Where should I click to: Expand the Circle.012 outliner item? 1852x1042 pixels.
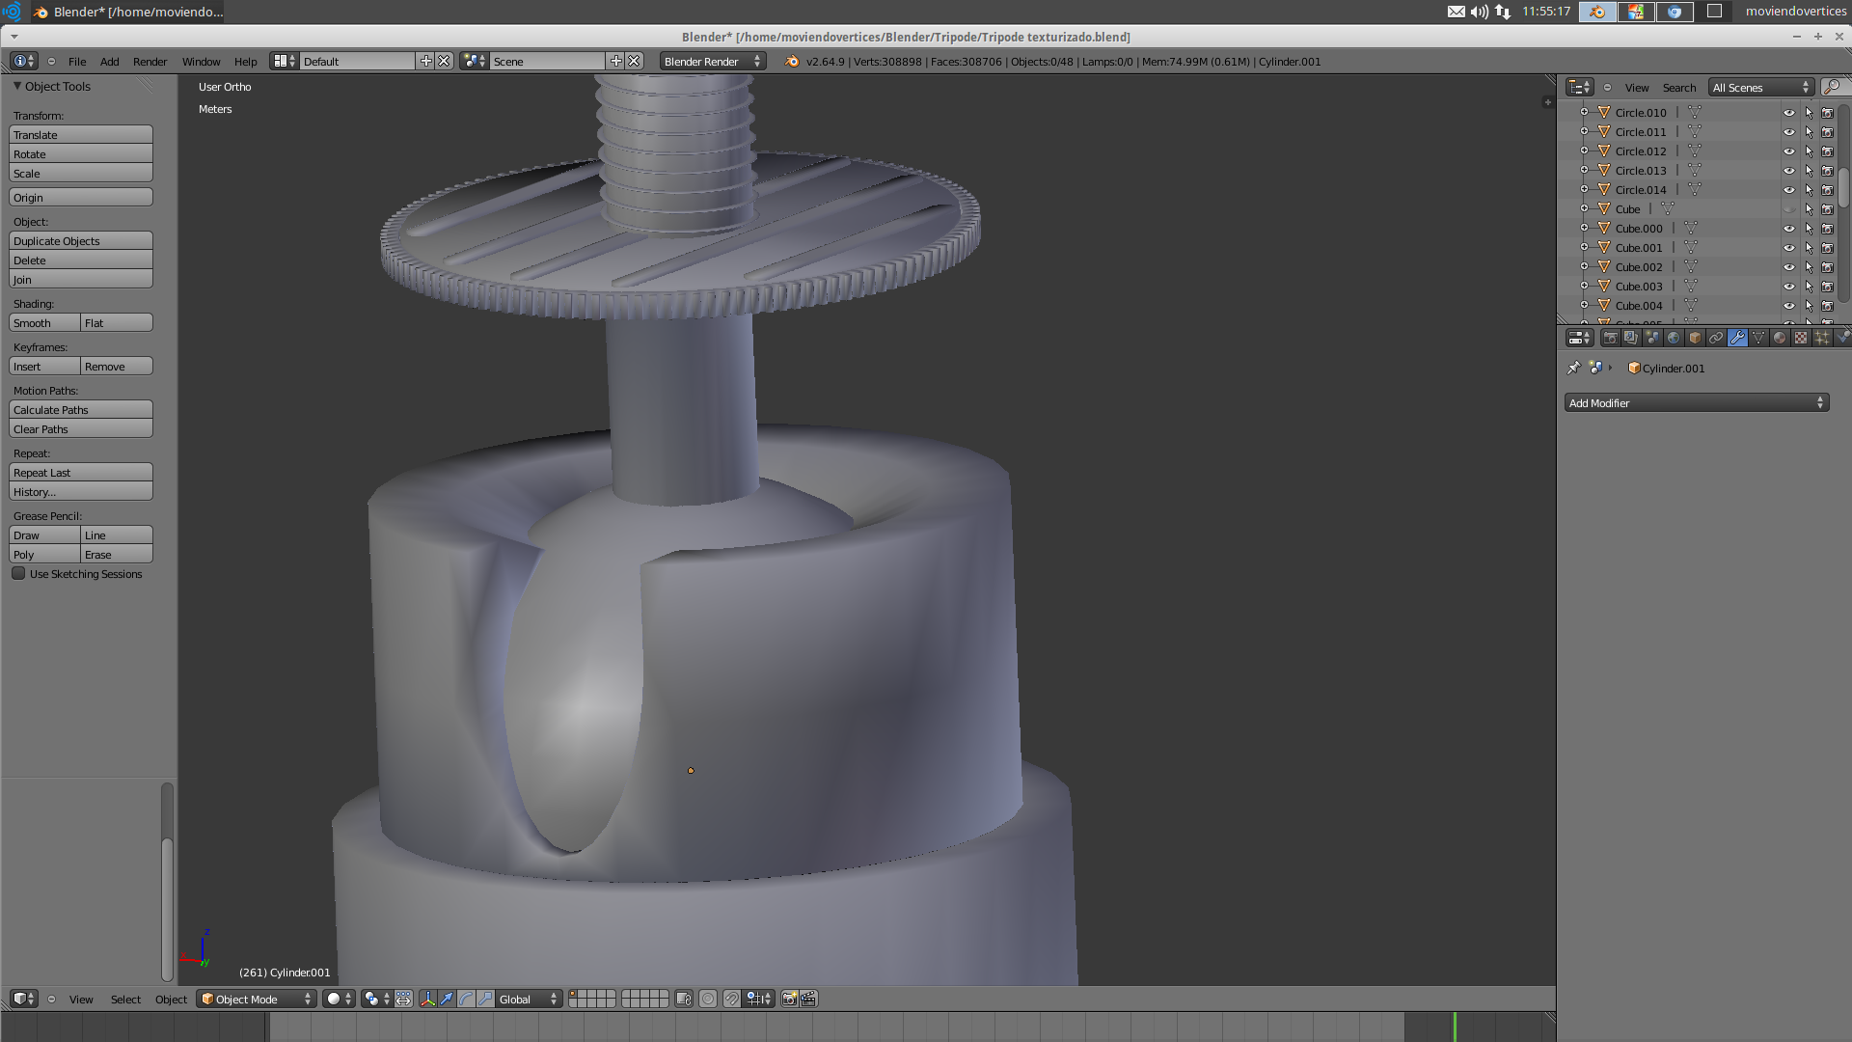click(1584, 151)
